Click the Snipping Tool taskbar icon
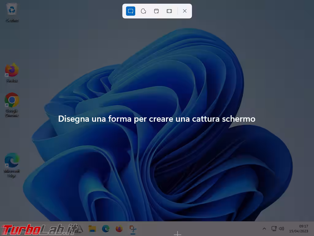 tap(133, 229)
